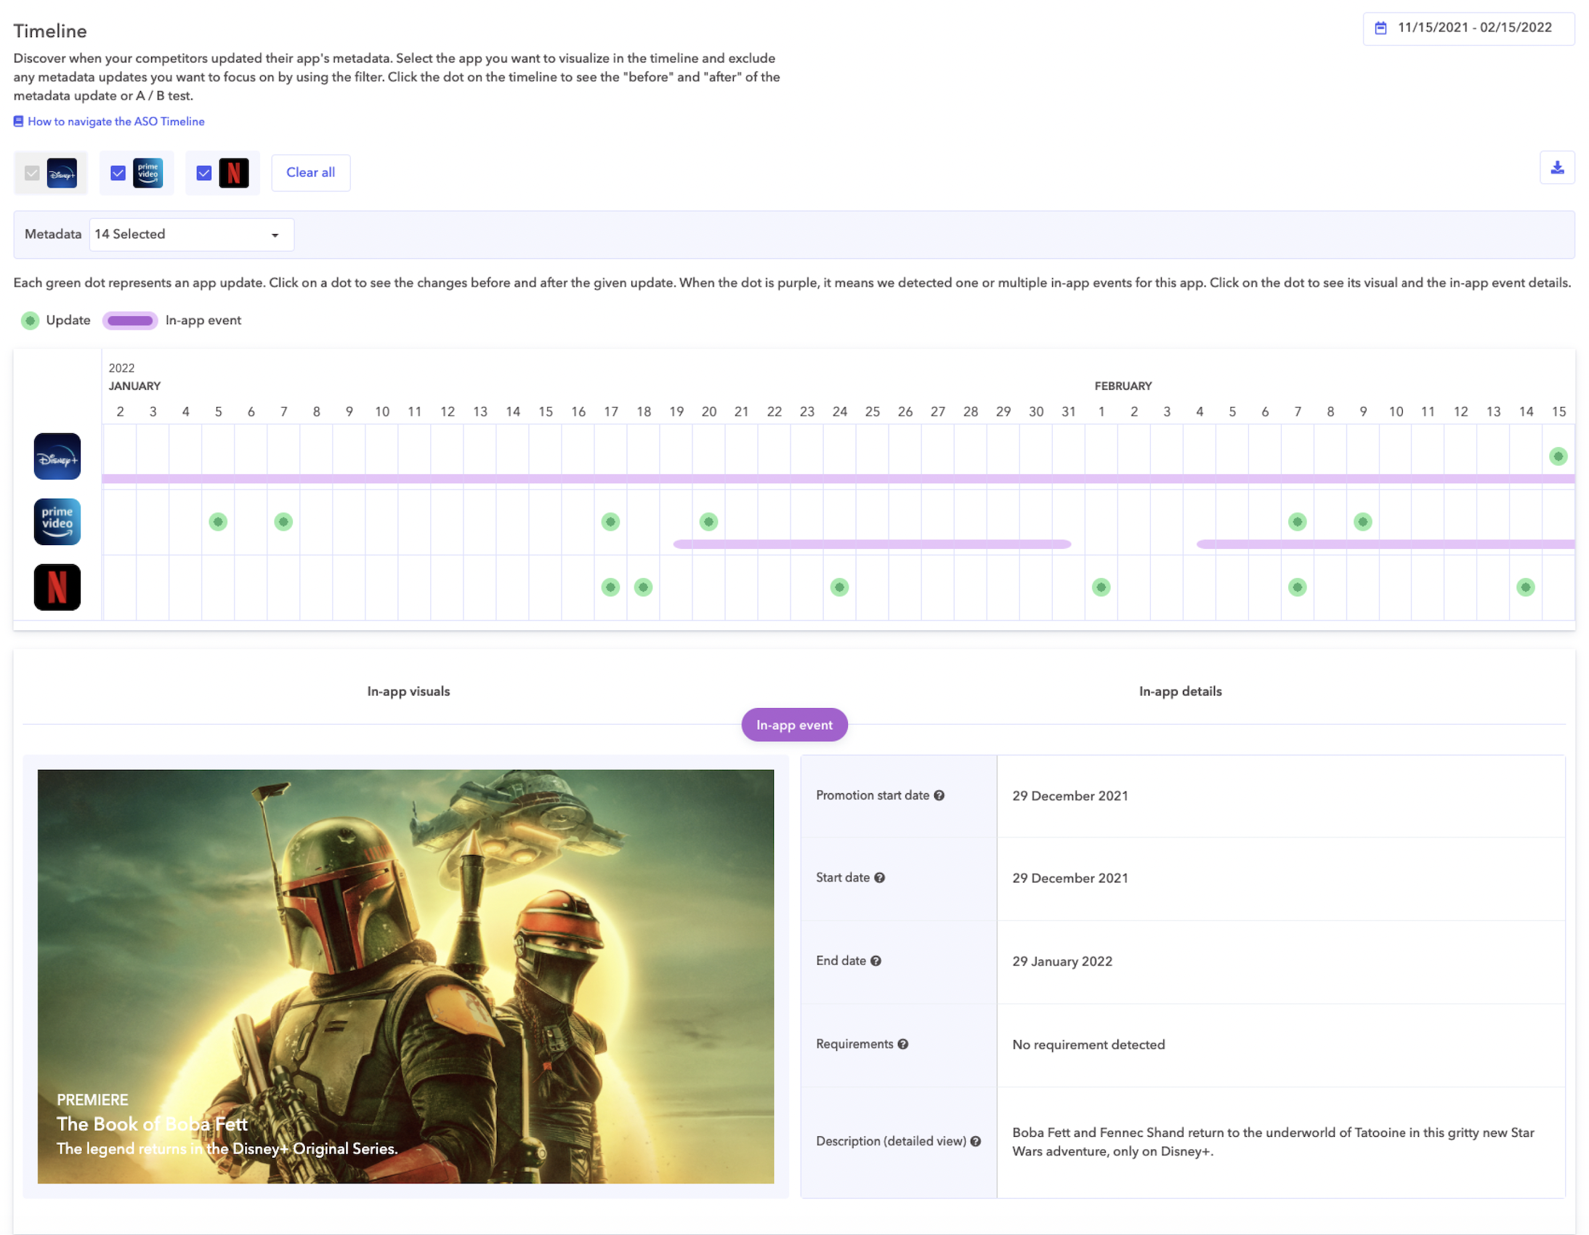The image size is (1589, 1235).
Task: Uncheck the Netflix app checkbox
Action: point(203,173)
